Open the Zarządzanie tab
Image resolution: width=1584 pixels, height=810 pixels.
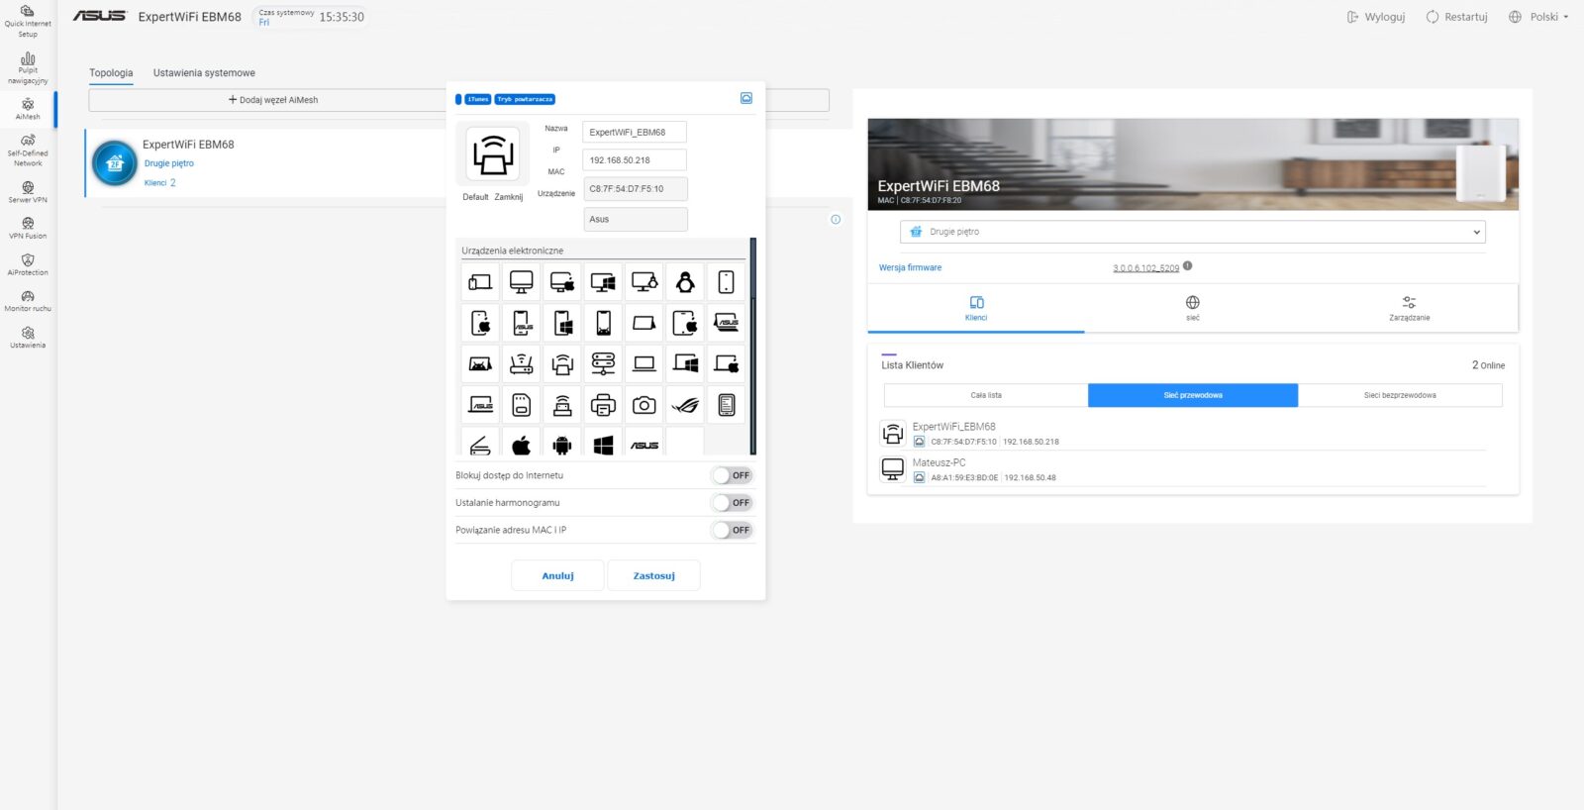click(x=1409, y=308)
